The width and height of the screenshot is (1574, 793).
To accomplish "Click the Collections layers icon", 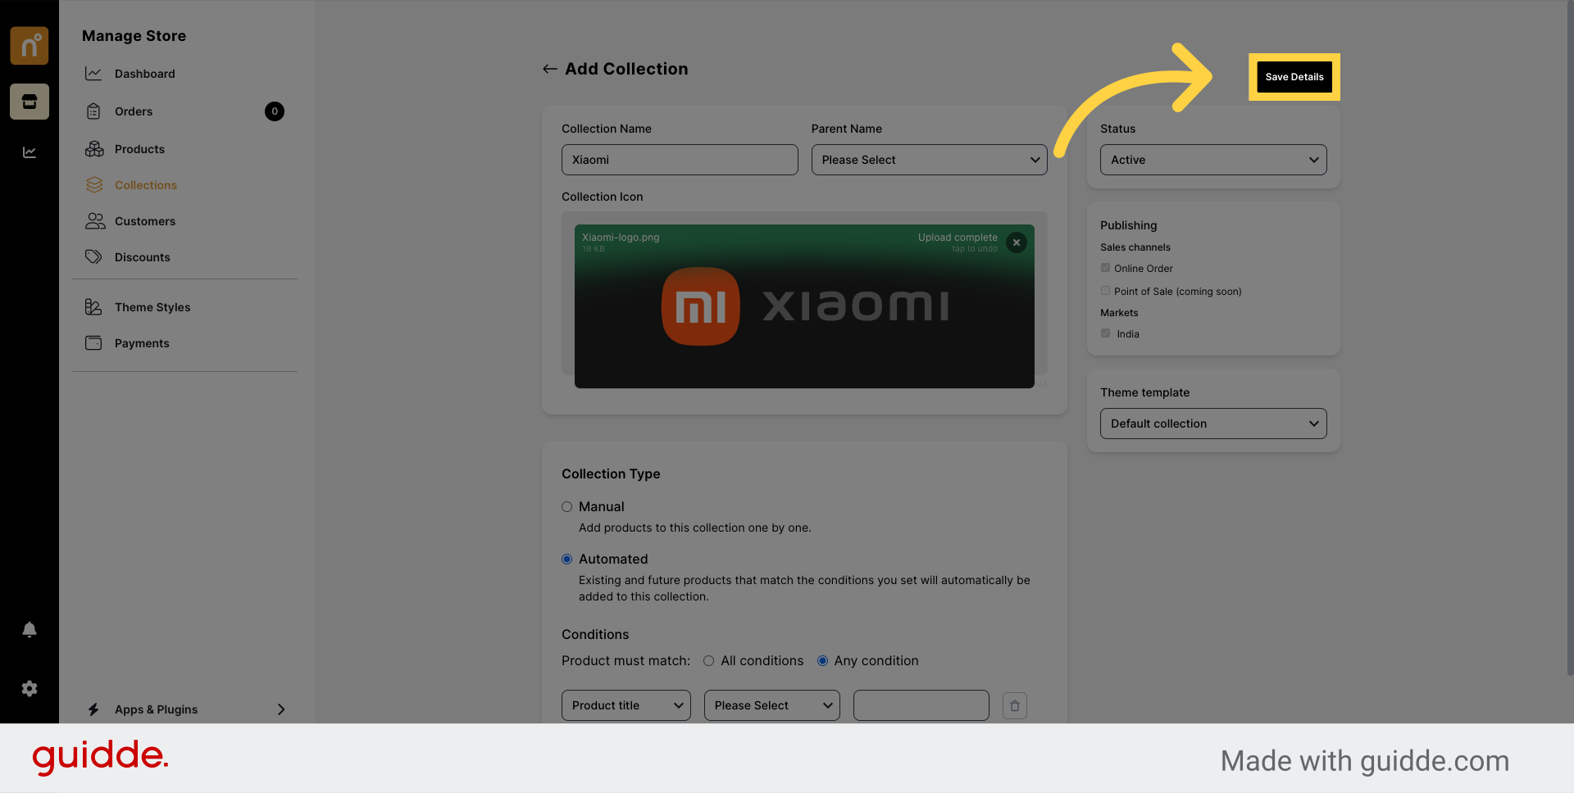I will [94, 185].
